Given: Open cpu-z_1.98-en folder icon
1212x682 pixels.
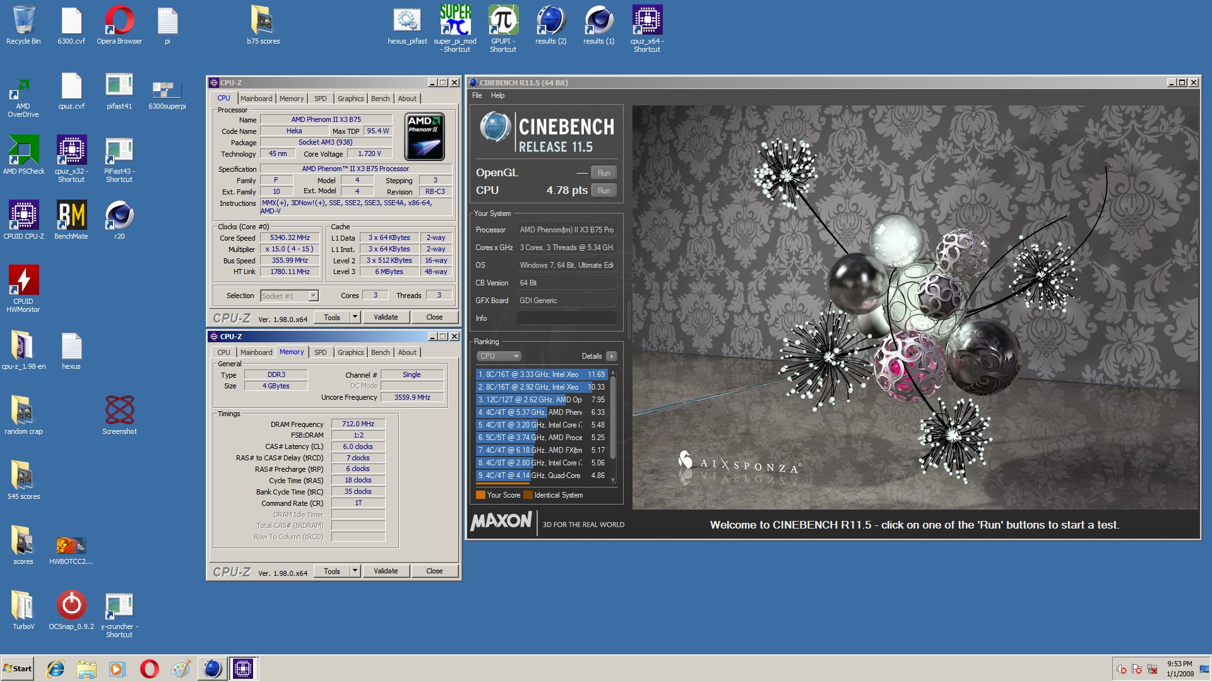Looking at the screenshot, I should (x=23, y=350).
